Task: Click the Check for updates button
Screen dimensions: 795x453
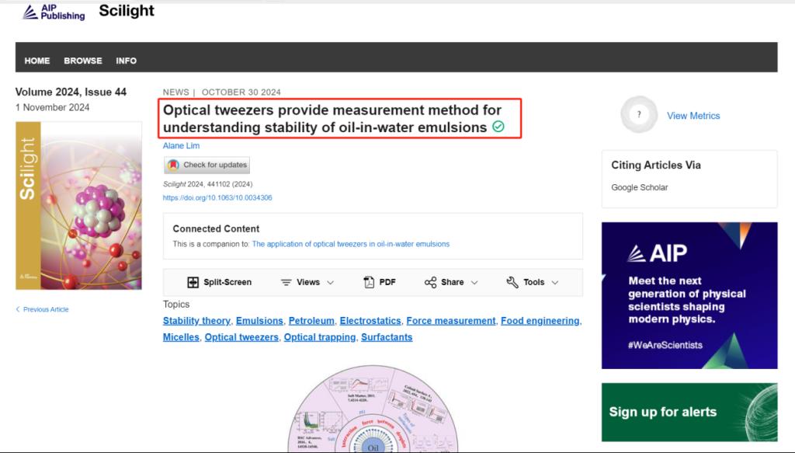Action: tap(207, 165)
